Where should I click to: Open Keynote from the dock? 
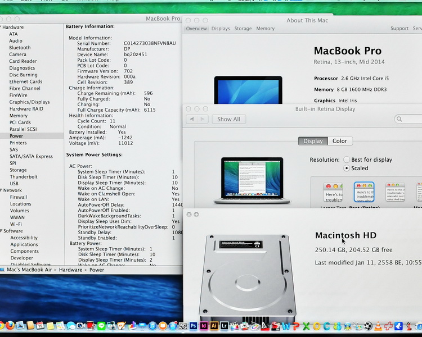click(142, 326)
